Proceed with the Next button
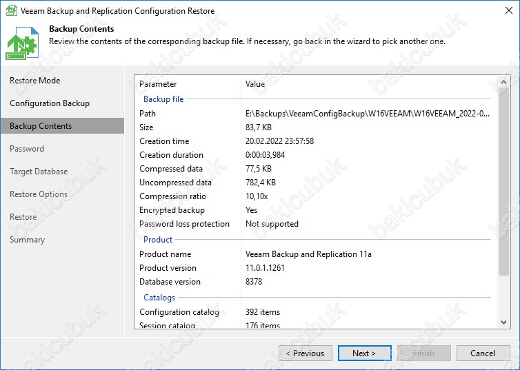Screen dimensions: 520x370 click(x=364, y=353)
